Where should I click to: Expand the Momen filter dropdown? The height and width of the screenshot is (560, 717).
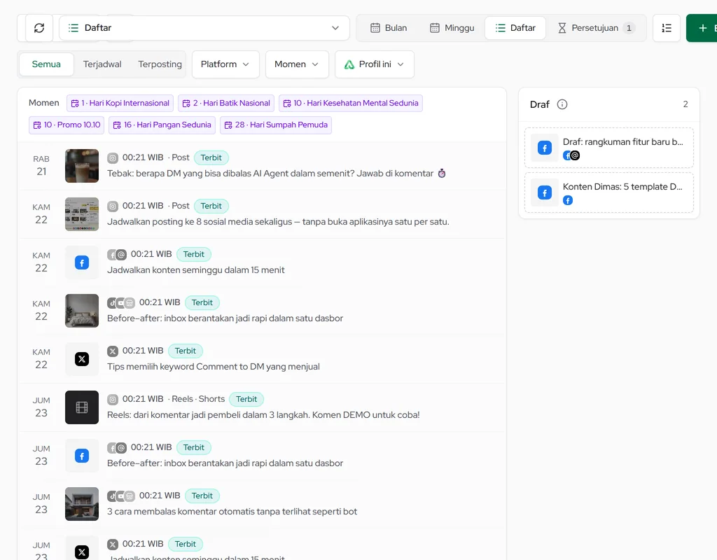297,64
